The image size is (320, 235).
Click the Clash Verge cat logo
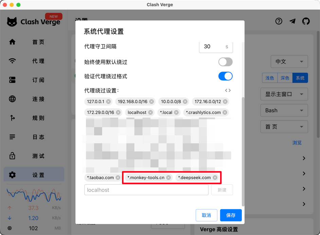click(12, 22)
